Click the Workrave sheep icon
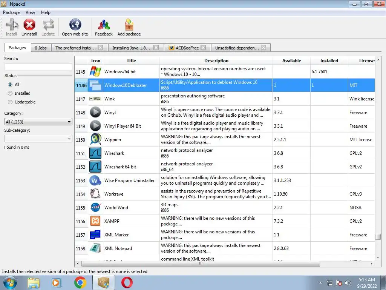The image size is (386, 290). tap(95, 194)
